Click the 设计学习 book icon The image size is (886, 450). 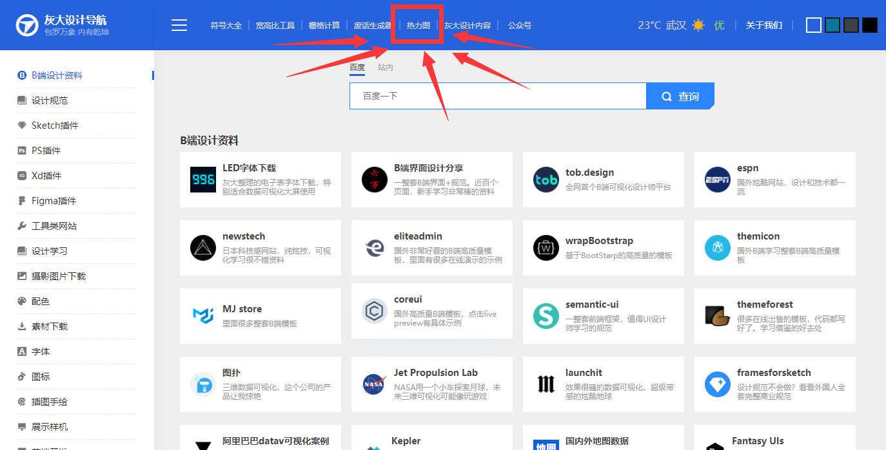22,251
